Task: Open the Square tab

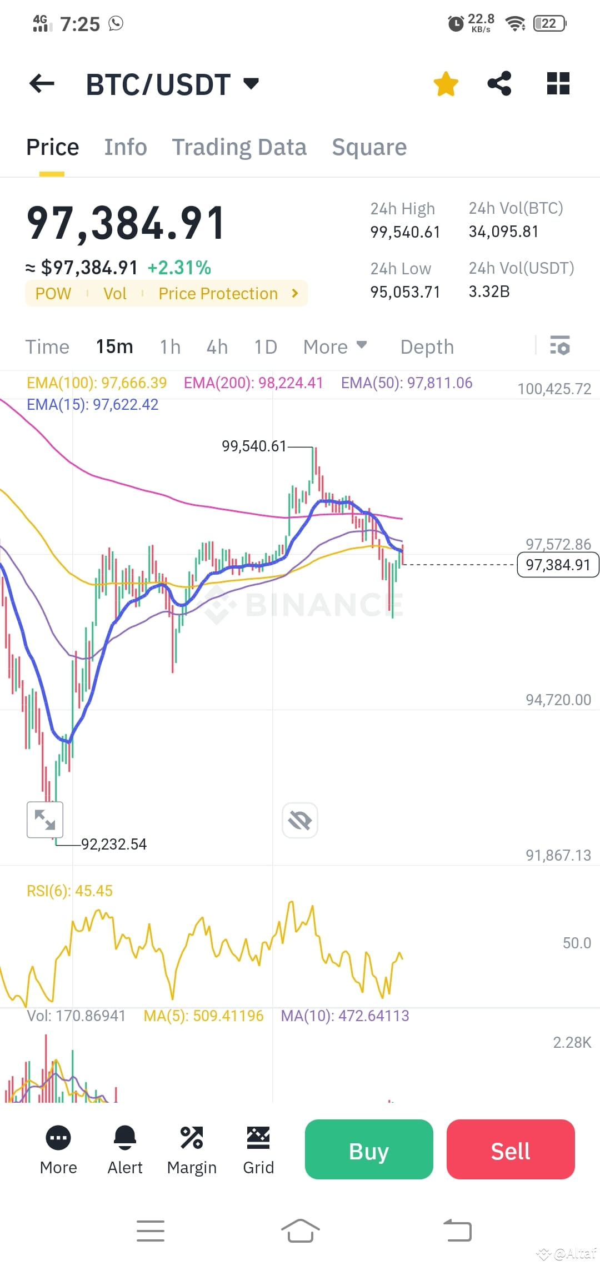Action: (x=368, y=147)
